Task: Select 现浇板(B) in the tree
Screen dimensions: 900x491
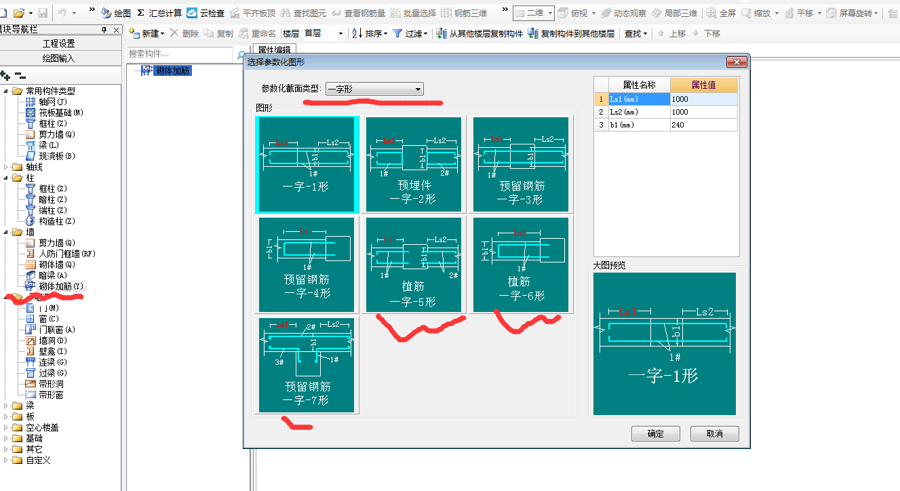Action: (x=57, y=156)
